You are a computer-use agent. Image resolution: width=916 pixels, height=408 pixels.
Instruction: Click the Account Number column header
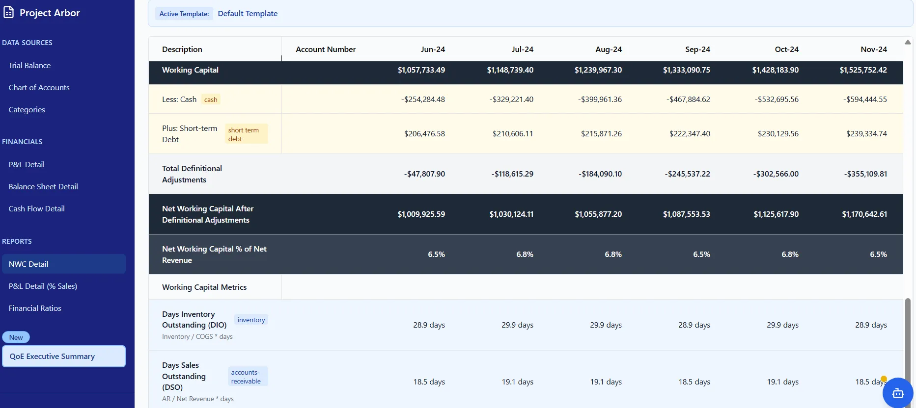coord(326,49)
